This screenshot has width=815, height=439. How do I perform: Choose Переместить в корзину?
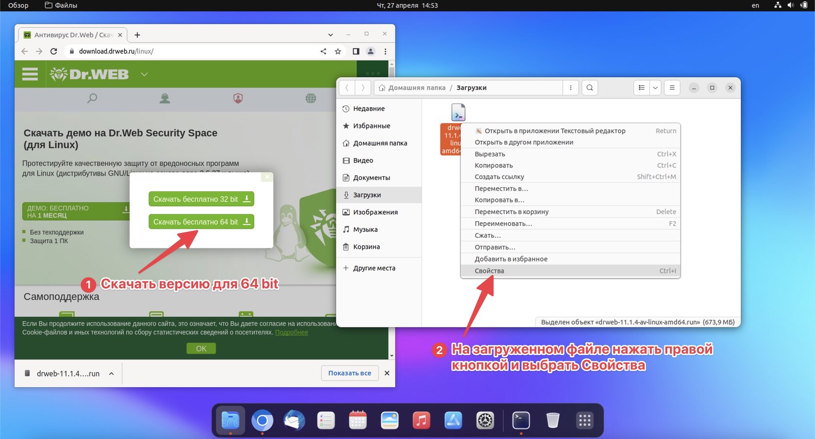click(x=570, y=212)
